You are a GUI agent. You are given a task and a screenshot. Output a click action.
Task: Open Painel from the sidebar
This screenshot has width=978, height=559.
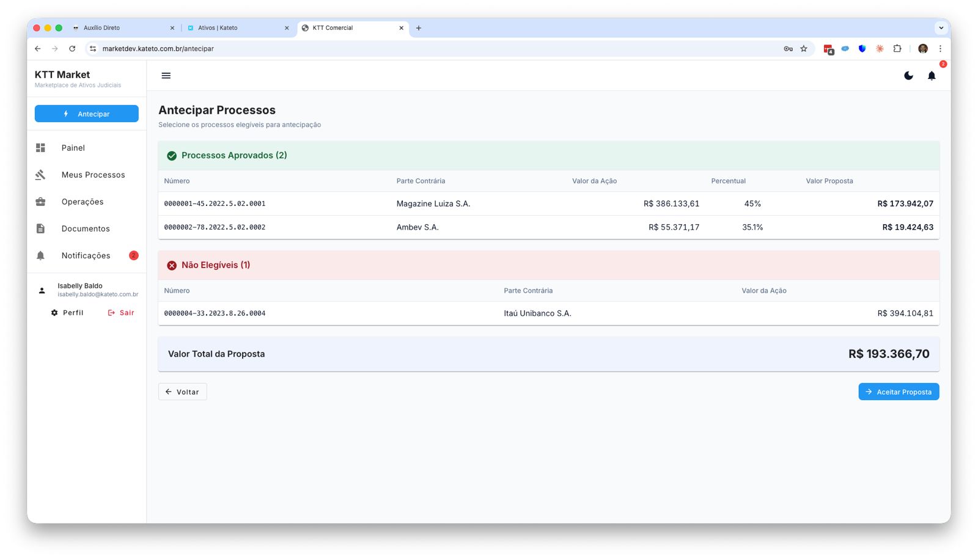click(x=73, y=148)
